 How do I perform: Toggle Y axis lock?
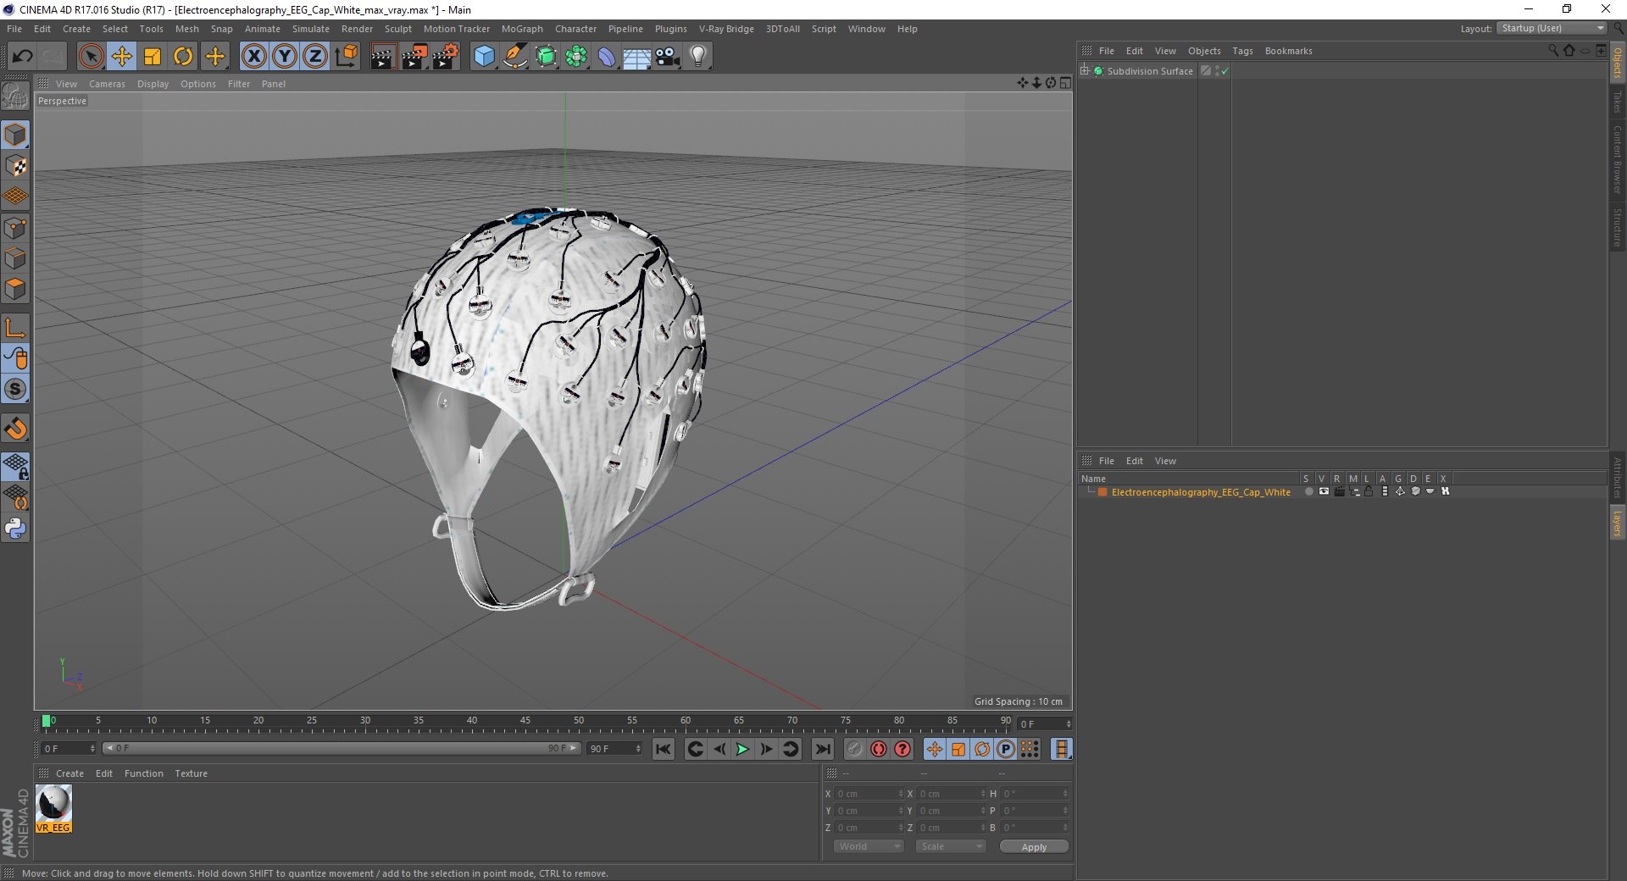(x=285, y=57)
